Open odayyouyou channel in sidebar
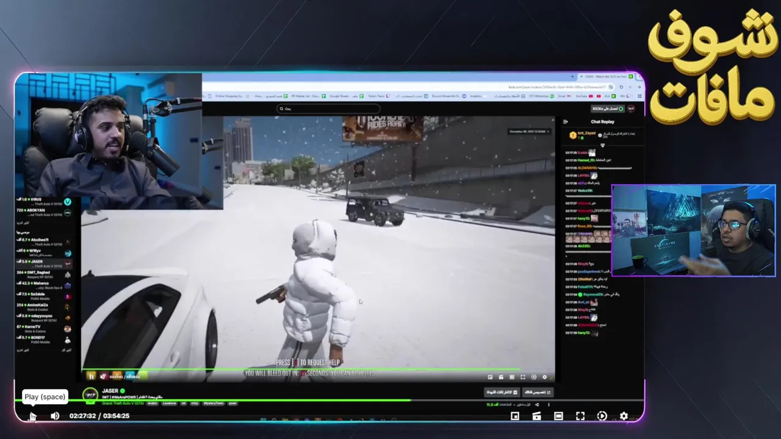781x439 pixels. 43,318
